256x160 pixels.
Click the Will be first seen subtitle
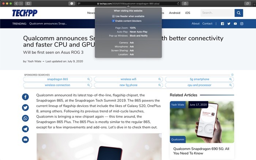53,52
